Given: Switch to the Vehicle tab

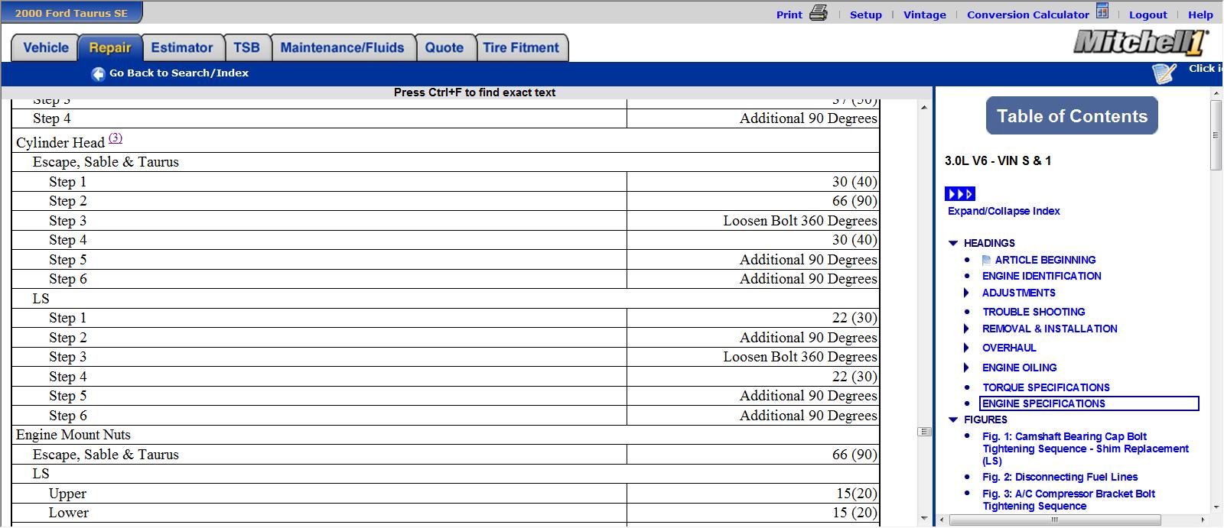Looking at the screenshot, I should point(45,47).
